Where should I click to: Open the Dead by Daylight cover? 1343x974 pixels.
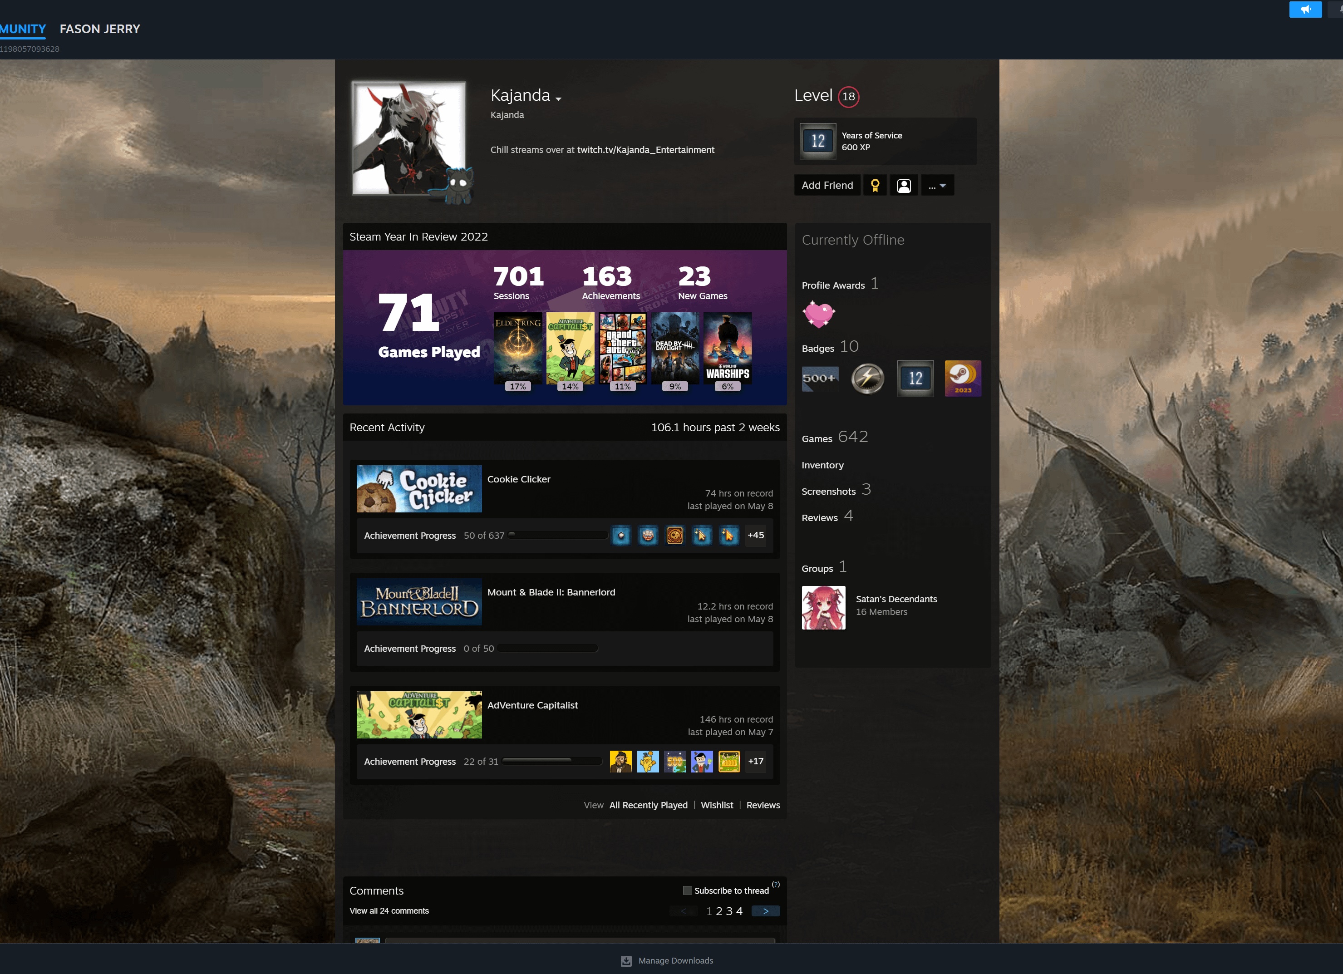675,348
